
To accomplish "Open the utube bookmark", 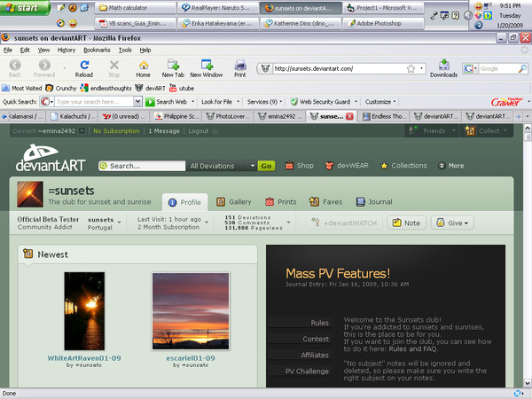I will pos(182,88).
